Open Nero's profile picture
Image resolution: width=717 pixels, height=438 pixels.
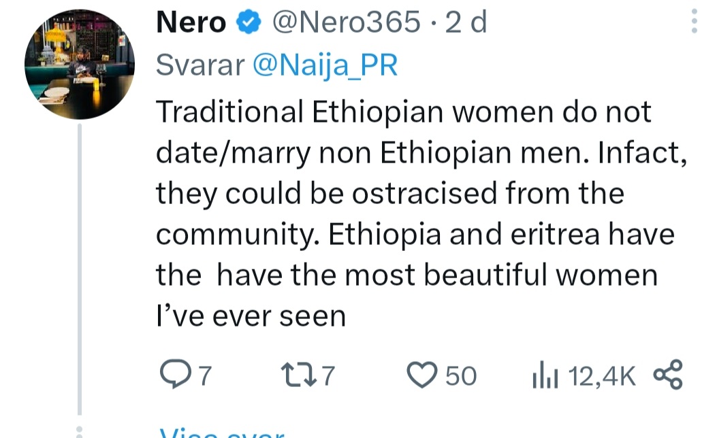click(80, 64)
